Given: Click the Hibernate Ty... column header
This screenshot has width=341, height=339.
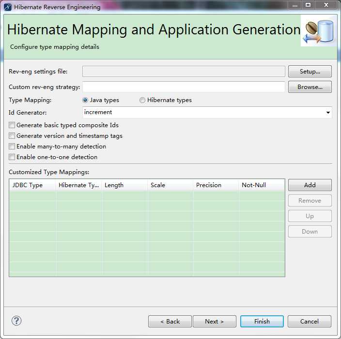Looking at the screenshot, I should [x=78, y=185].
